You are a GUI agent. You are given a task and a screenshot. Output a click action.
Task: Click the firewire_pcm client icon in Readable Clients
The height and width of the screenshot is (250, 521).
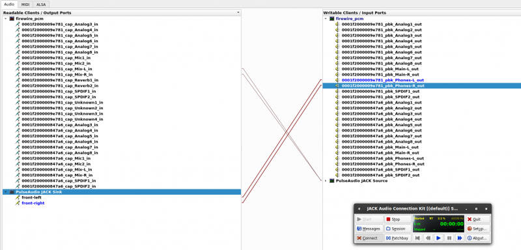pyautogui.click(x=12, y=19)
